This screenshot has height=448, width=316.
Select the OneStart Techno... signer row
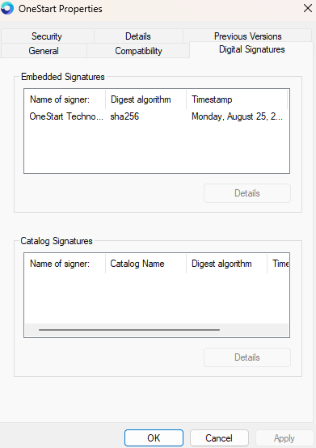pos(157,116)
